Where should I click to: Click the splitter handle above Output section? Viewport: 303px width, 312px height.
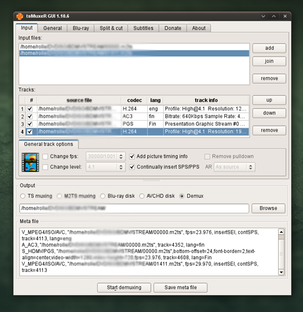tap(151, 180)
